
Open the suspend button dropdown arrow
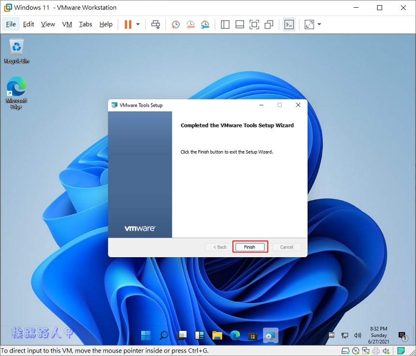(137, 24)
